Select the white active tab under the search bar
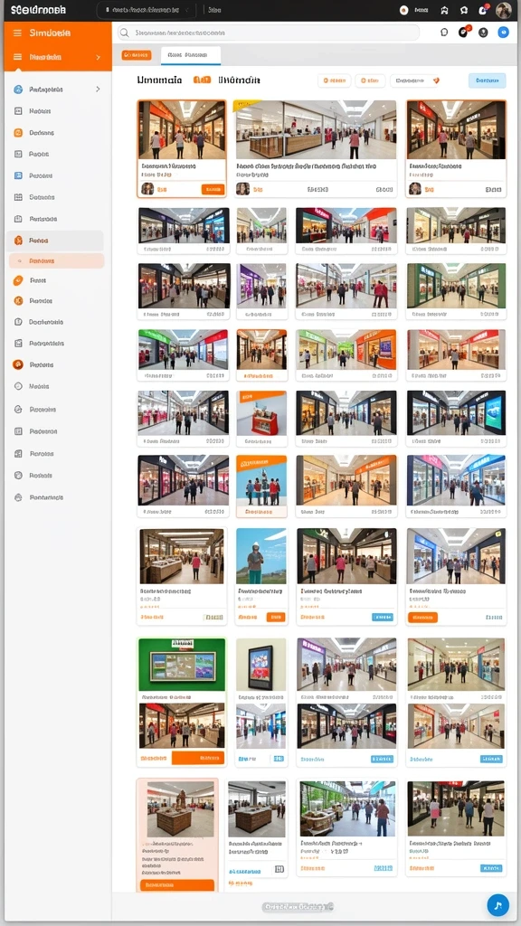The height and width of the screenshot is (926, 521). pyautogui.click(x=191, y=55)
